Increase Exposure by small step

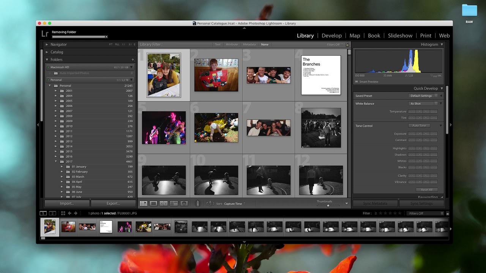tap(426, 134)
